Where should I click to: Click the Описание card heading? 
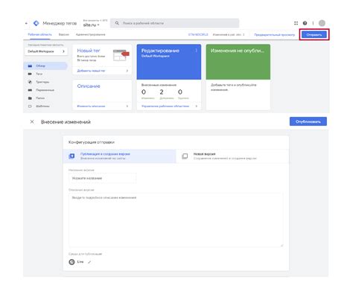(x=89, y=86)
